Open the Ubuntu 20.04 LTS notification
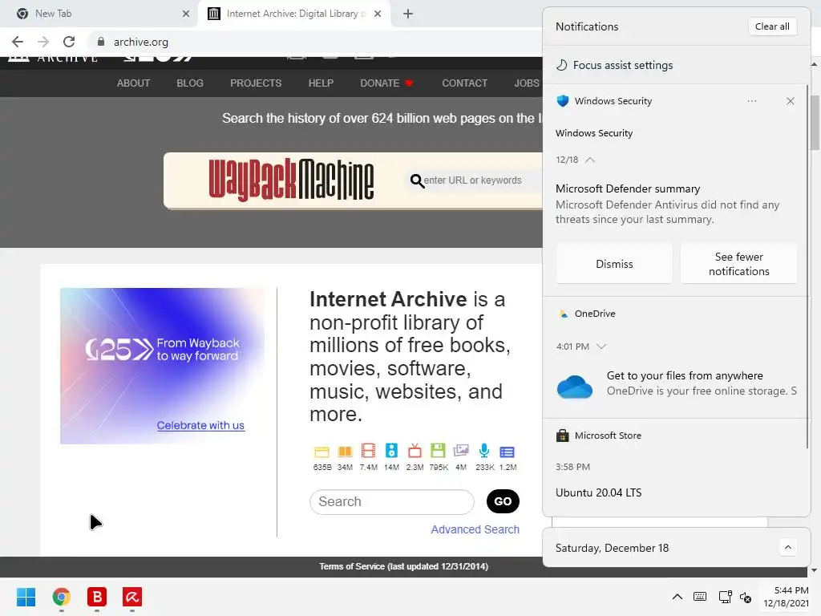 (598, 492)
